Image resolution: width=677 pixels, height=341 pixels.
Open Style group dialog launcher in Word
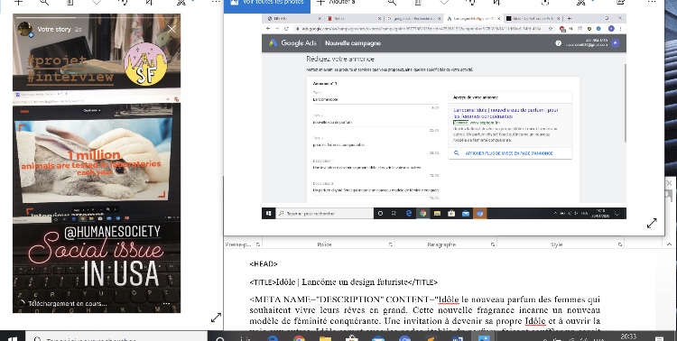[620, 244]
